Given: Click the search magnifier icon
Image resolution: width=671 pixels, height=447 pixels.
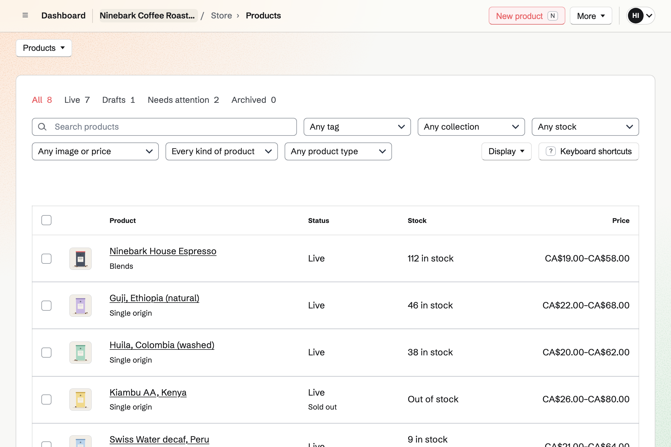Looking at the screenshot, I should coord(42,127).
